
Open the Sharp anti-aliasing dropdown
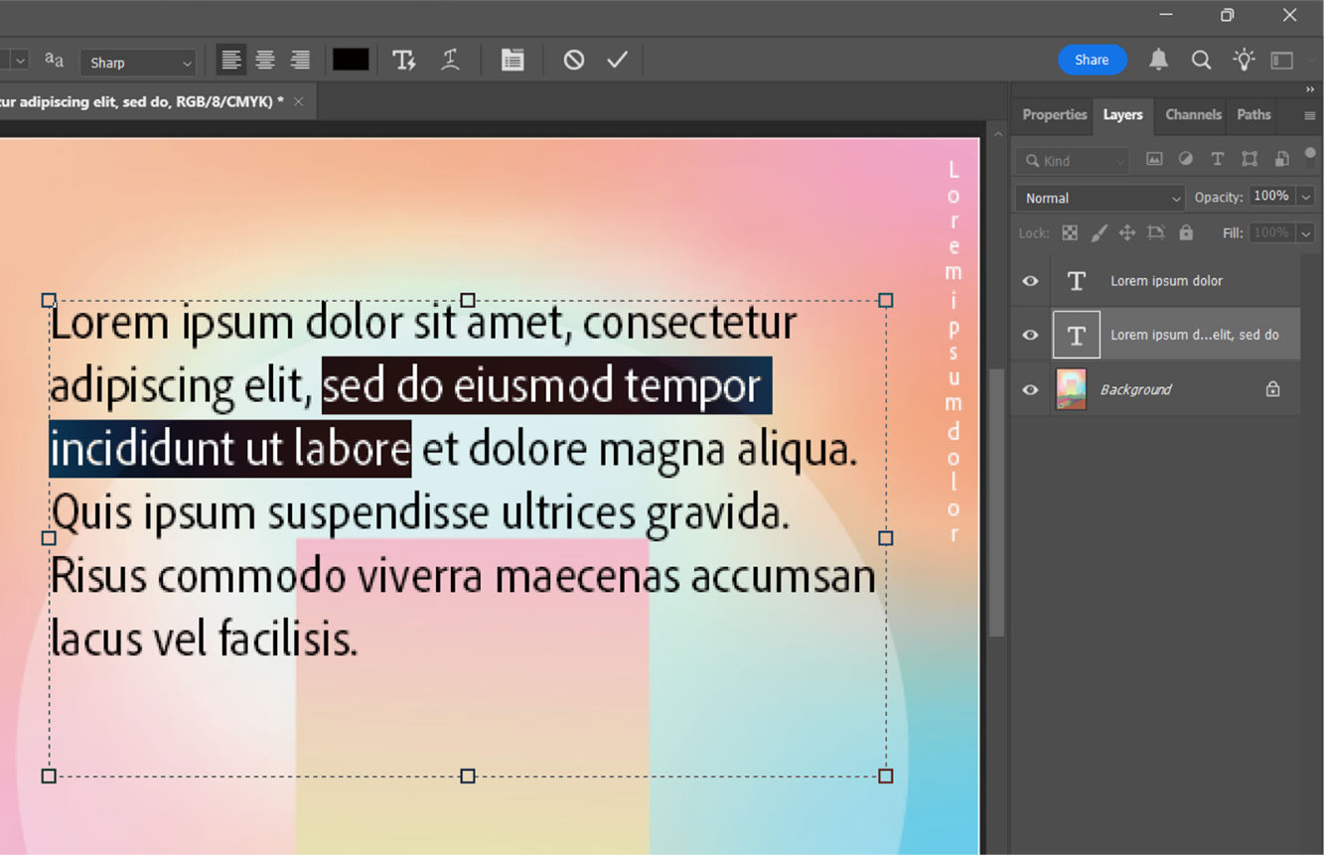[x=138, y=62]
